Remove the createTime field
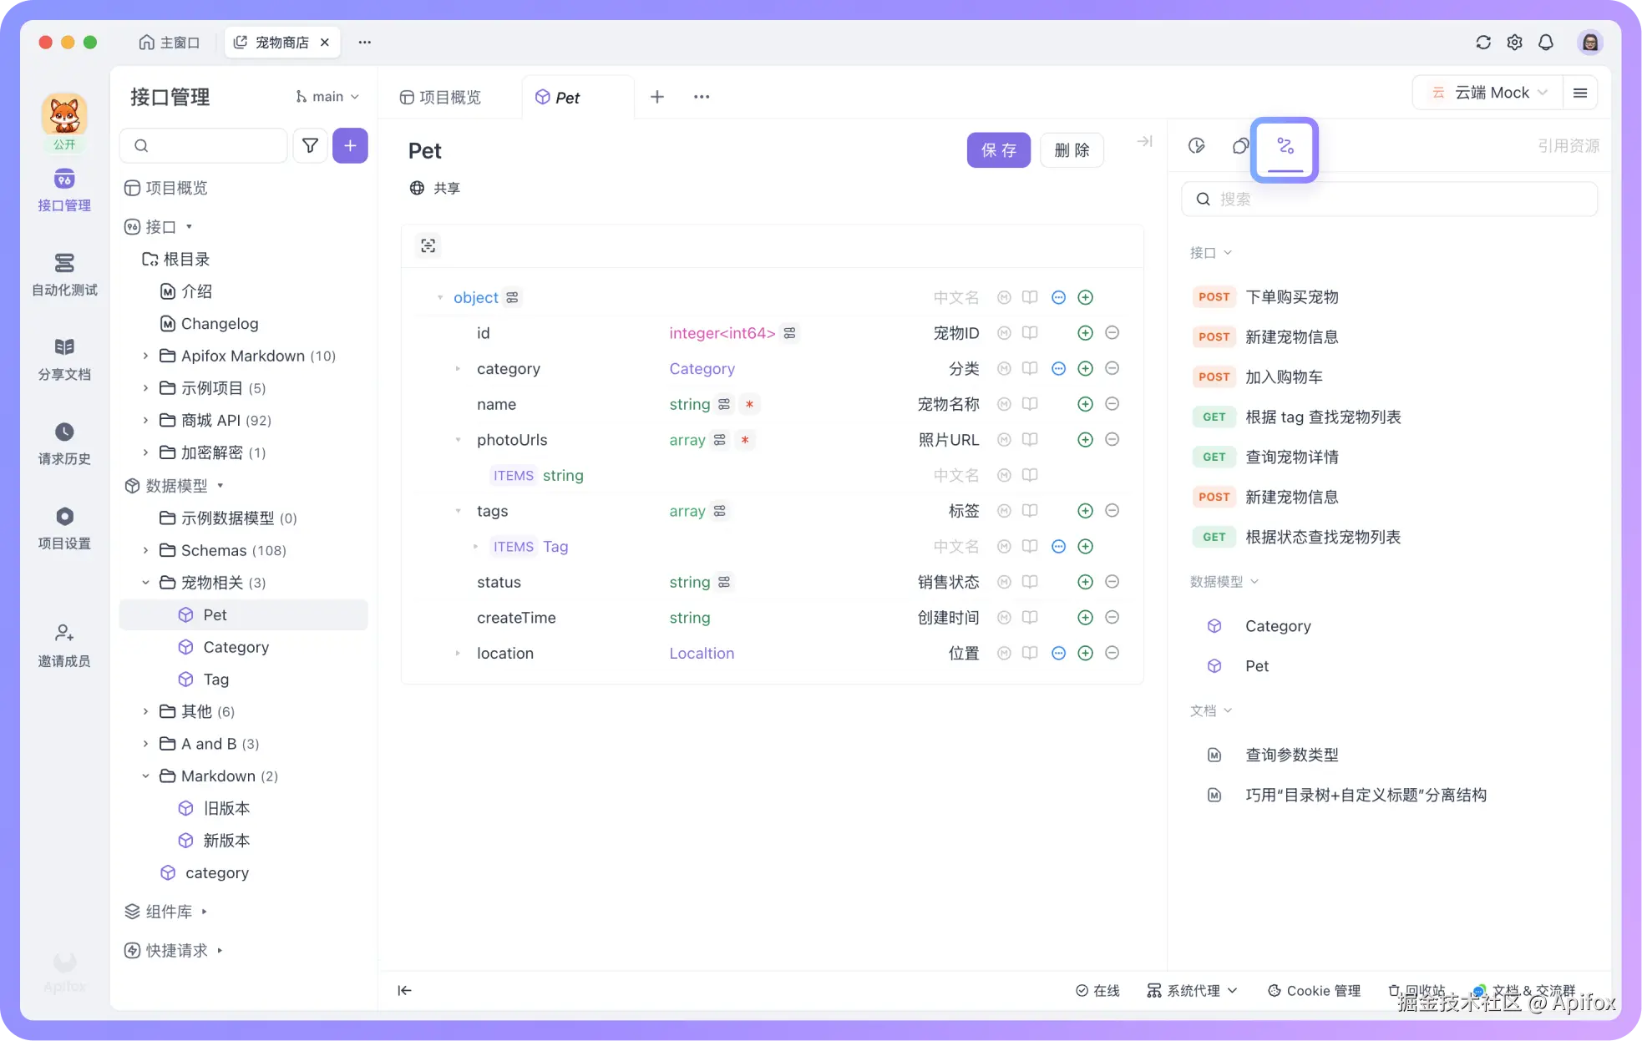Viewport: 1642px width, 1041px height. pyautogui.click(x=1112, y=618)
